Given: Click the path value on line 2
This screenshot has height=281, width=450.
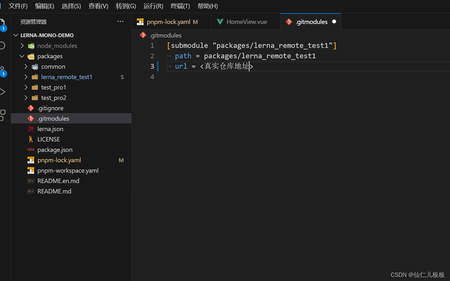Looking at the screenshot, I should click(260, 56).
